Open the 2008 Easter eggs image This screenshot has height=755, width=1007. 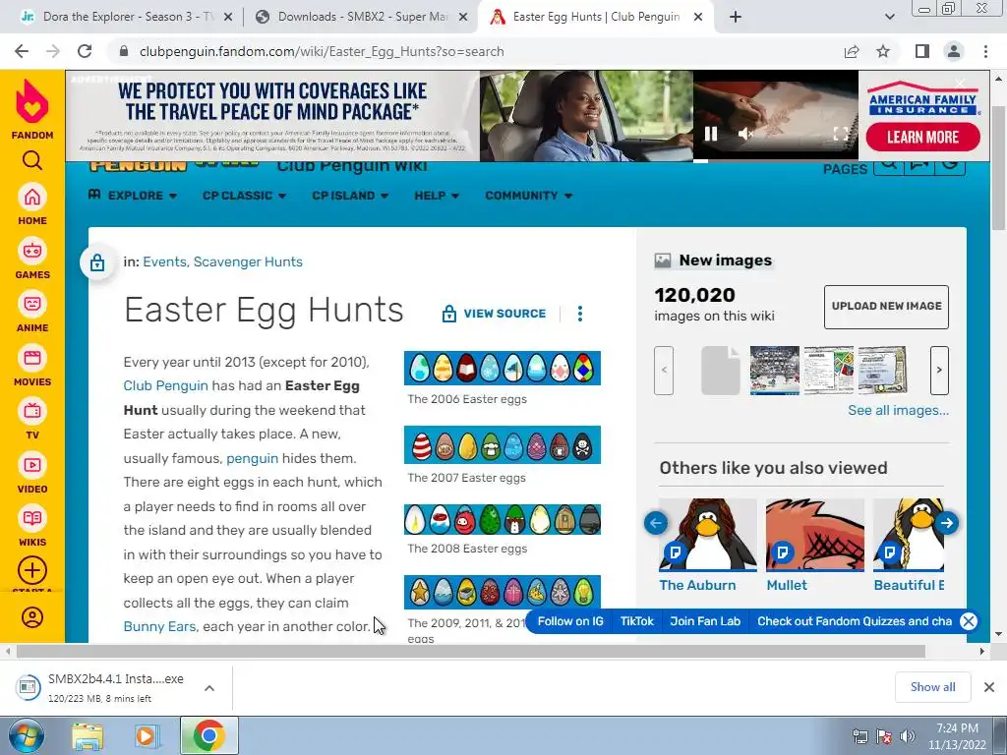click(503, 519)
